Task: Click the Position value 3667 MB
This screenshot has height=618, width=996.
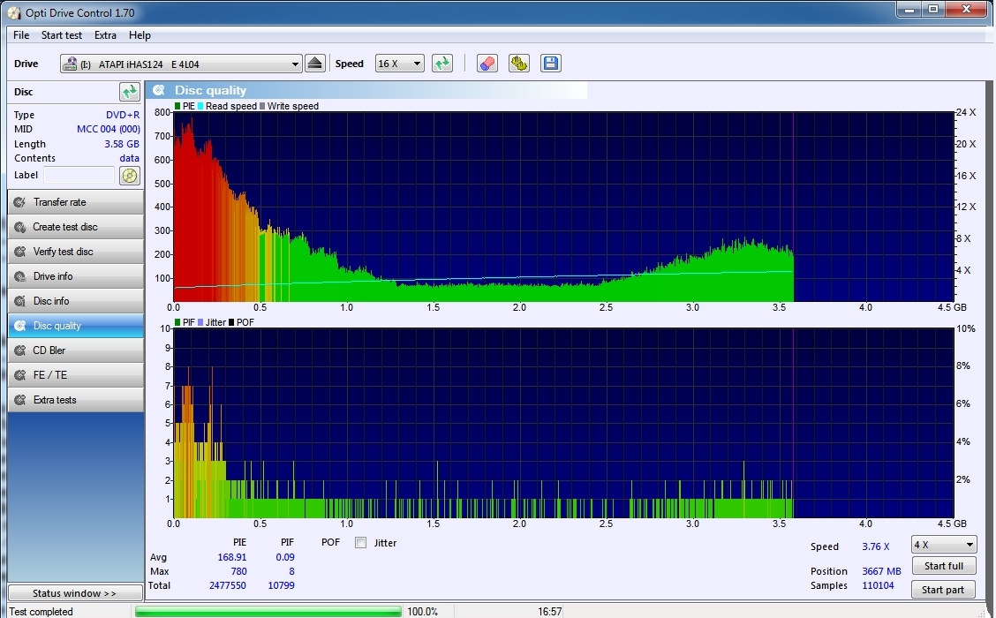Action: click(882, 571)
